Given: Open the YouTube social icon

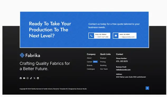Looking at the screenshot, I should 24,78.
